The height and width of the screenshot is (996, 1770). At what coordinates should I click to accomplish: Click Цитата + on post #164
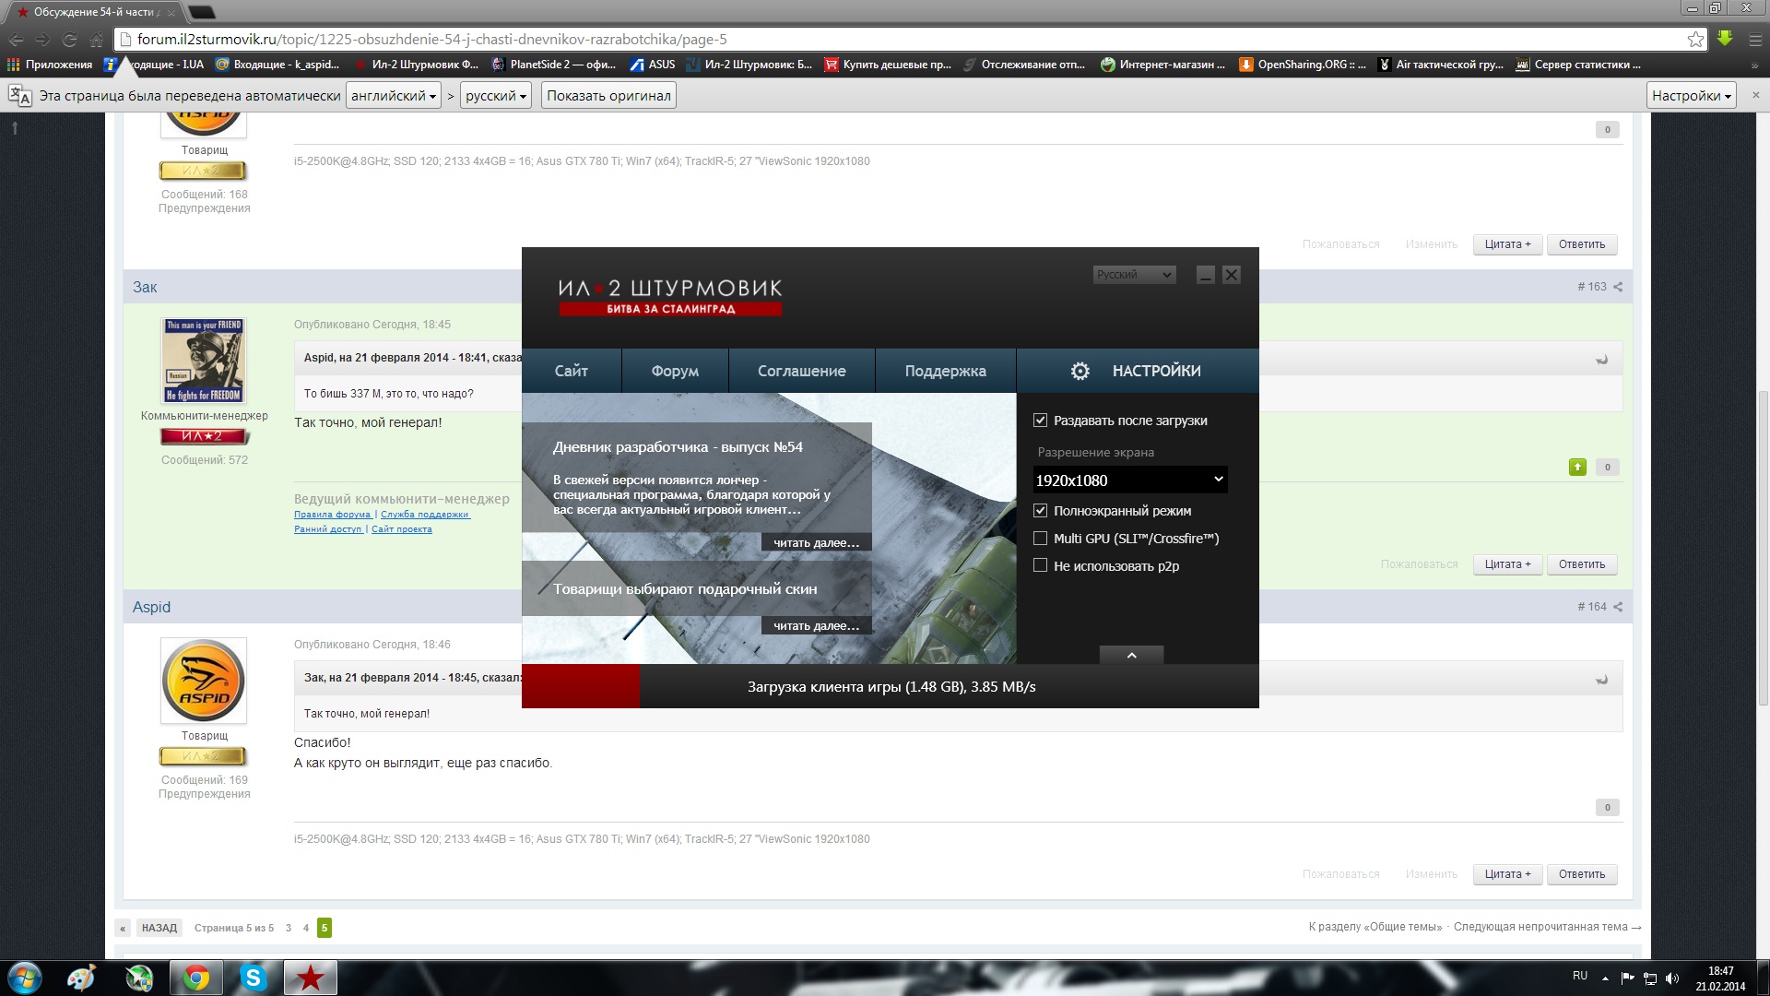[1507, 874]
